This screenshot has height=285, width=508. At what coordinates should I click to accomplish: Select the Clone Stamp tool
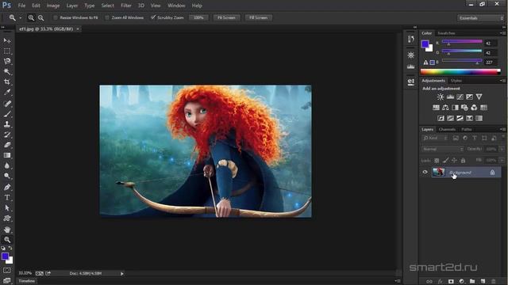coord(7,124)
